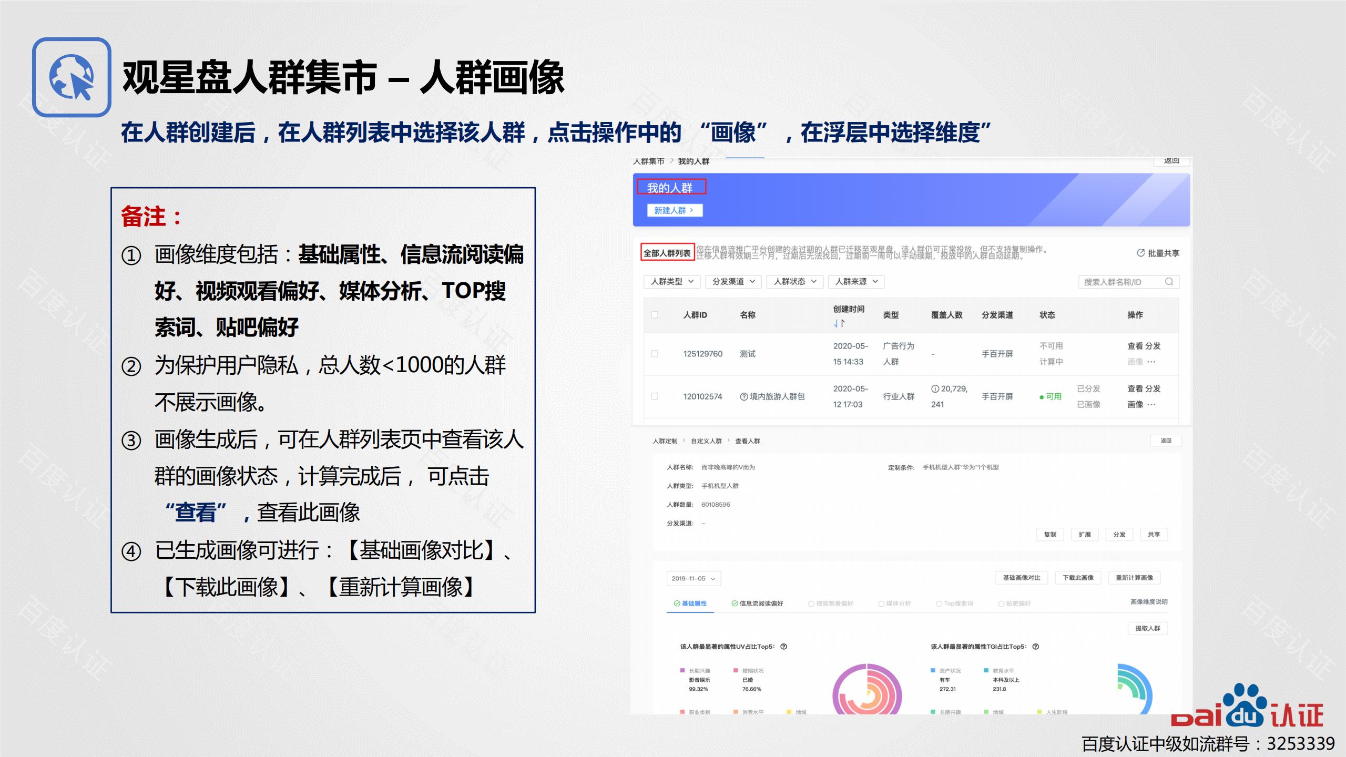Select the 贴吧偏好 dimension radio

(1001, 603)
